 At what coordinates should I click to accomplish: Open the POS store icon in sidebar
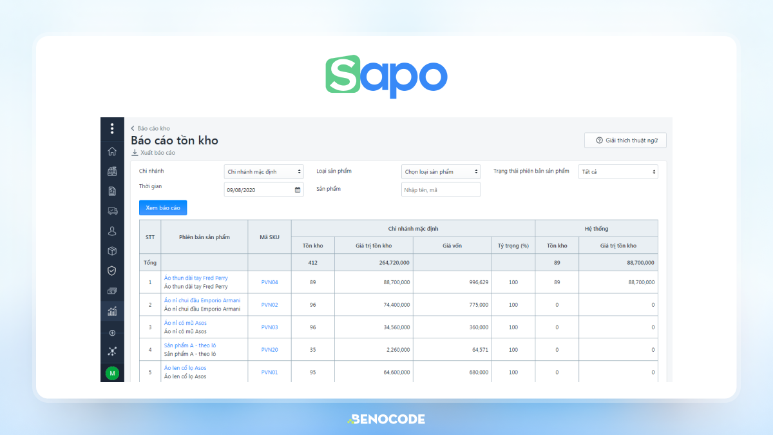click(112, 171)
